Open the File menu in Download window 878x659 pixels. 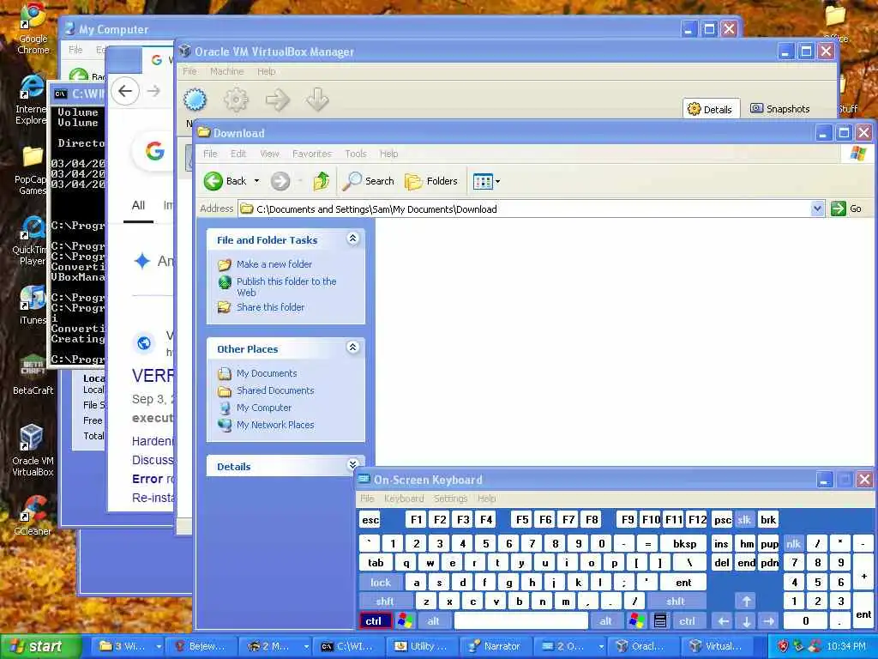pyautogui.click(x=210, y=154)
